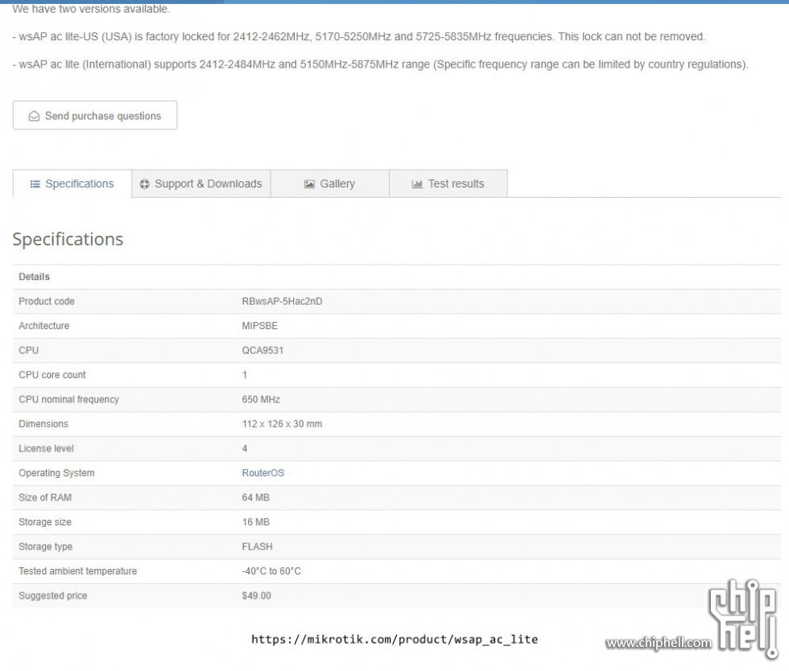
Task: Click the Storage type label
Action: click(x=45, y=546)
